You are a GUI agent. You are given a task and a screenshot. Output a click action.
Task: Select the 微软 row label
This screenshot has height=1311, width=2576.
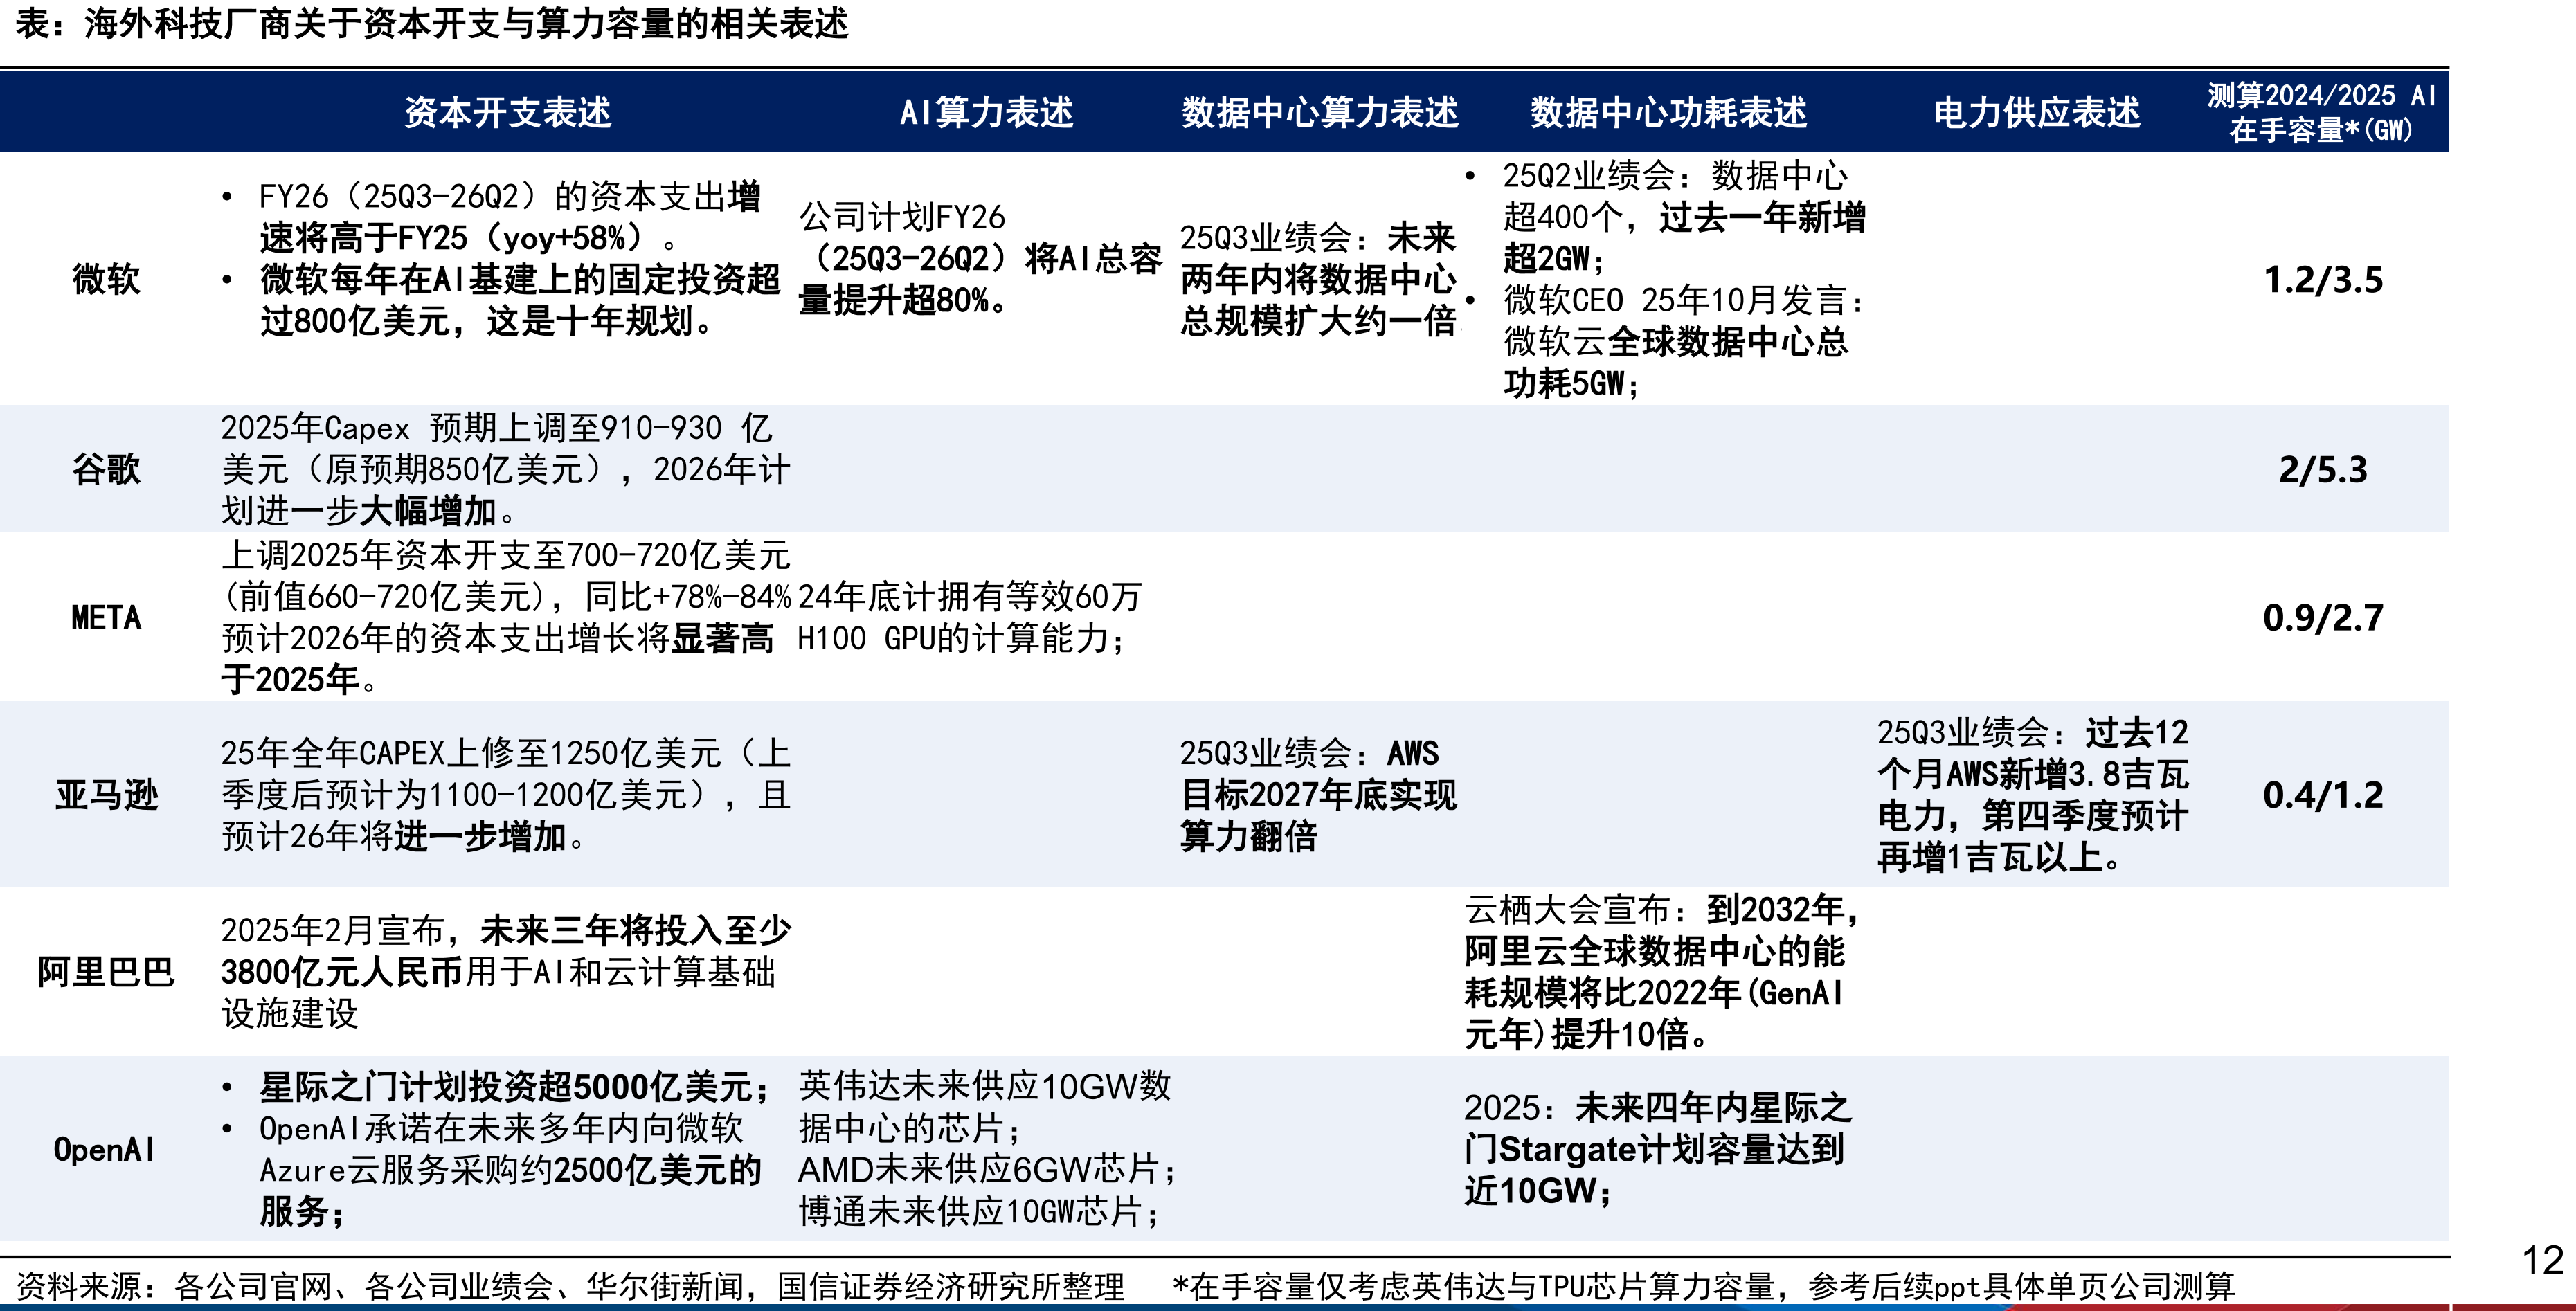point(106,279)
